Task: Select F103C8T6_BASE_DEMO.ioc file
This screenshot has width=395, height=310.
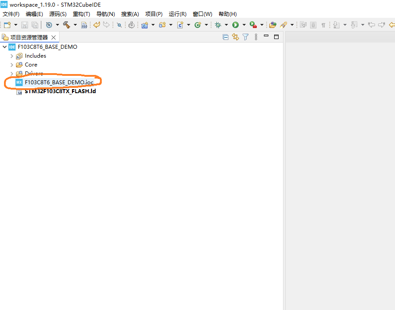Action: pyautogui.click(x=59, y=82)
